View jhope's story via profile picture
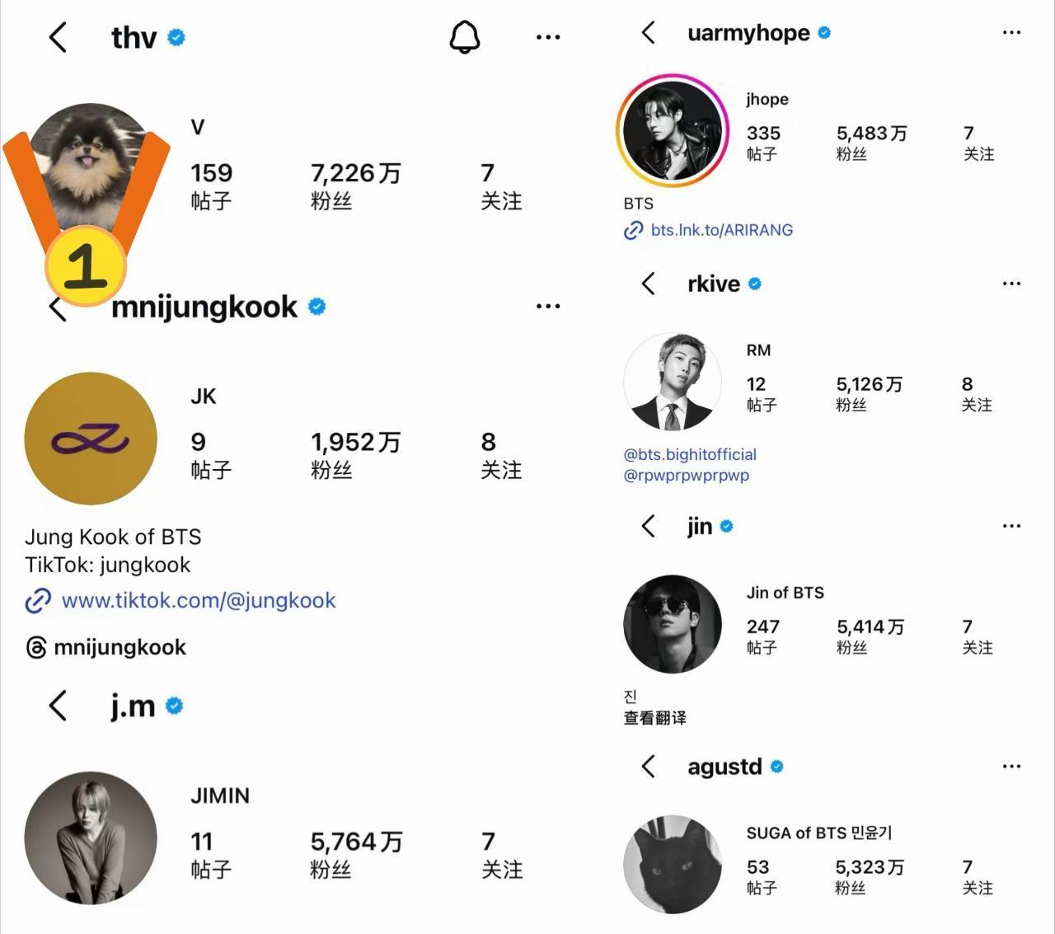The image size is (1055, 934). 672,129
